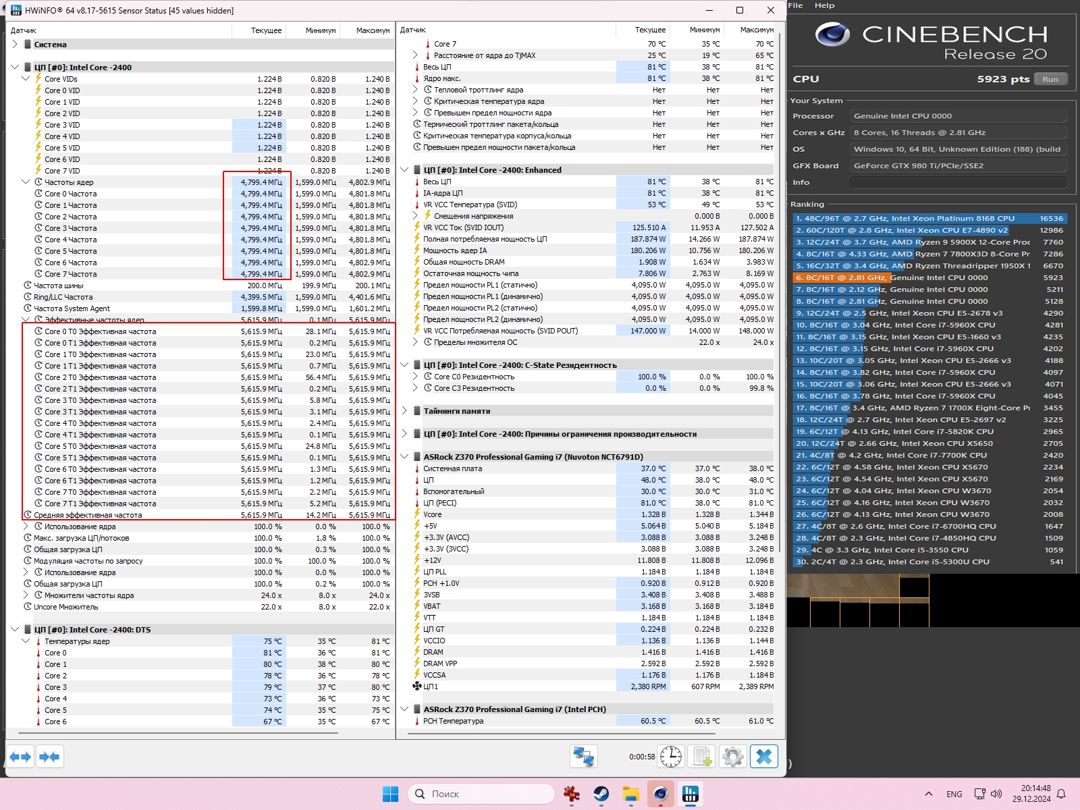Click the clock reset-timer icon in HWiNFO
The height and width of the screenshot is (810, 1080).
671,757
